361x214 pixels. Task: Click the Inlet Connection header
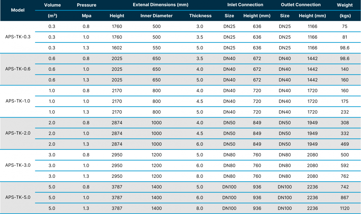pyautogui.click(x=245, y=5)
